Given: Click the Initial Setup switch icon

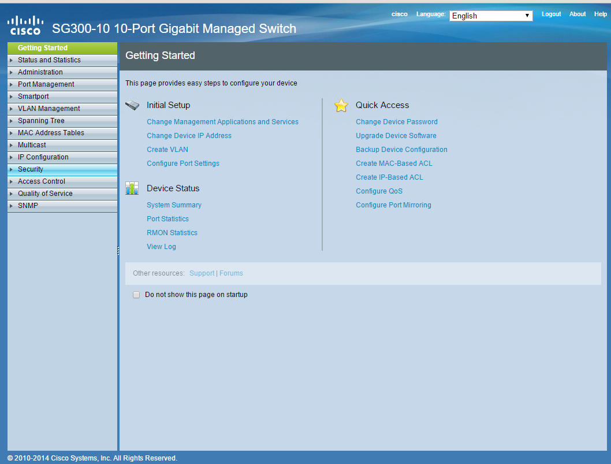Looking at the screenshot, I should pyautogui.click(x=132, y=105).
